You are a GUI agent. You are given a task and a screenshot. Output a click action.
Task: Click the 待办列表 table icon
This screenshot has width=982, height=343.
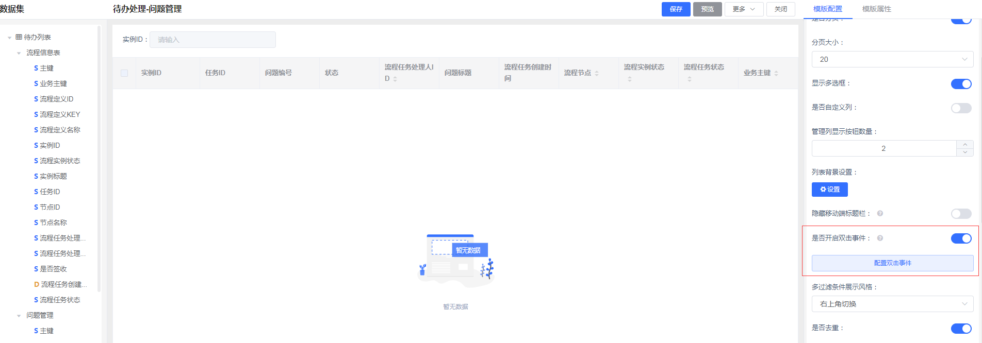(19, 37)
